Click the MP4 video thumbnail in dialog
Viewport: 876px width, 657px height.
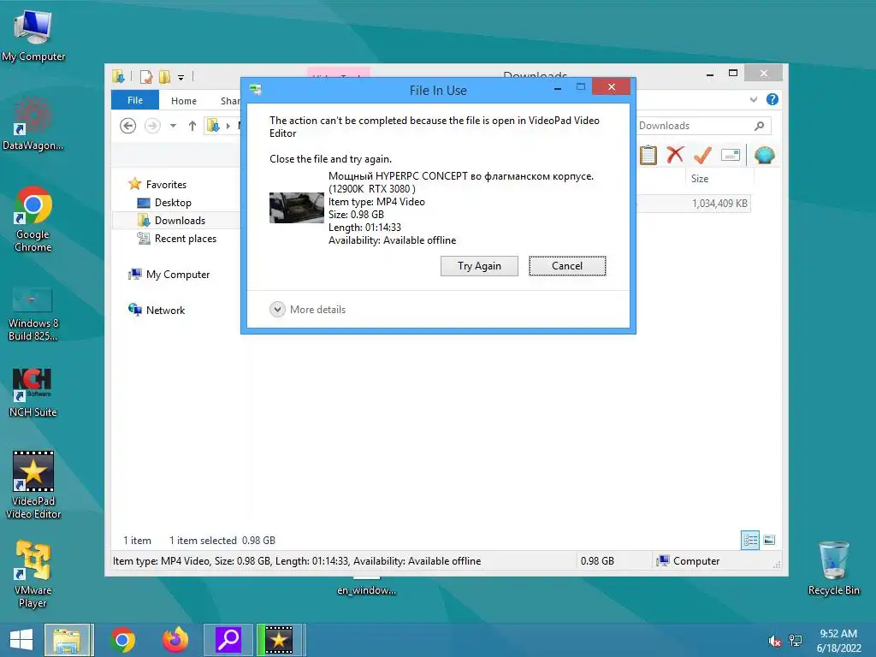(297, 208)
